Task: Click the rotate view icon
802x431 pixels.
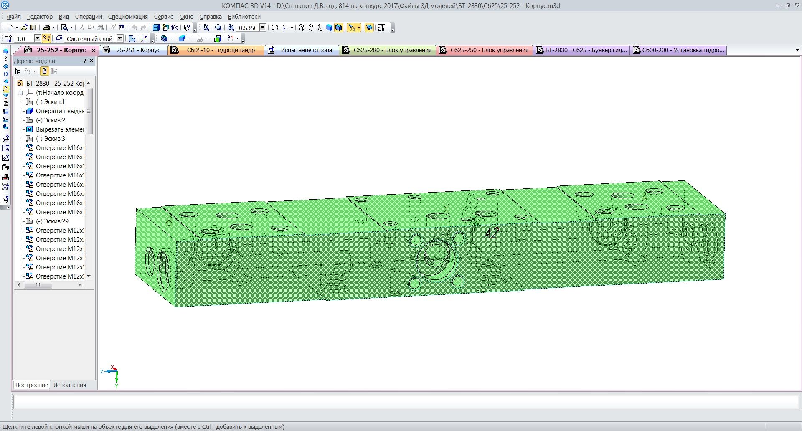Action: click(x=274, y=28)
